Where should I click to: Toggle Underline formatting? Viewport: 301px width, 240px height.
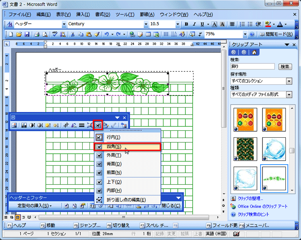point(202,24)
